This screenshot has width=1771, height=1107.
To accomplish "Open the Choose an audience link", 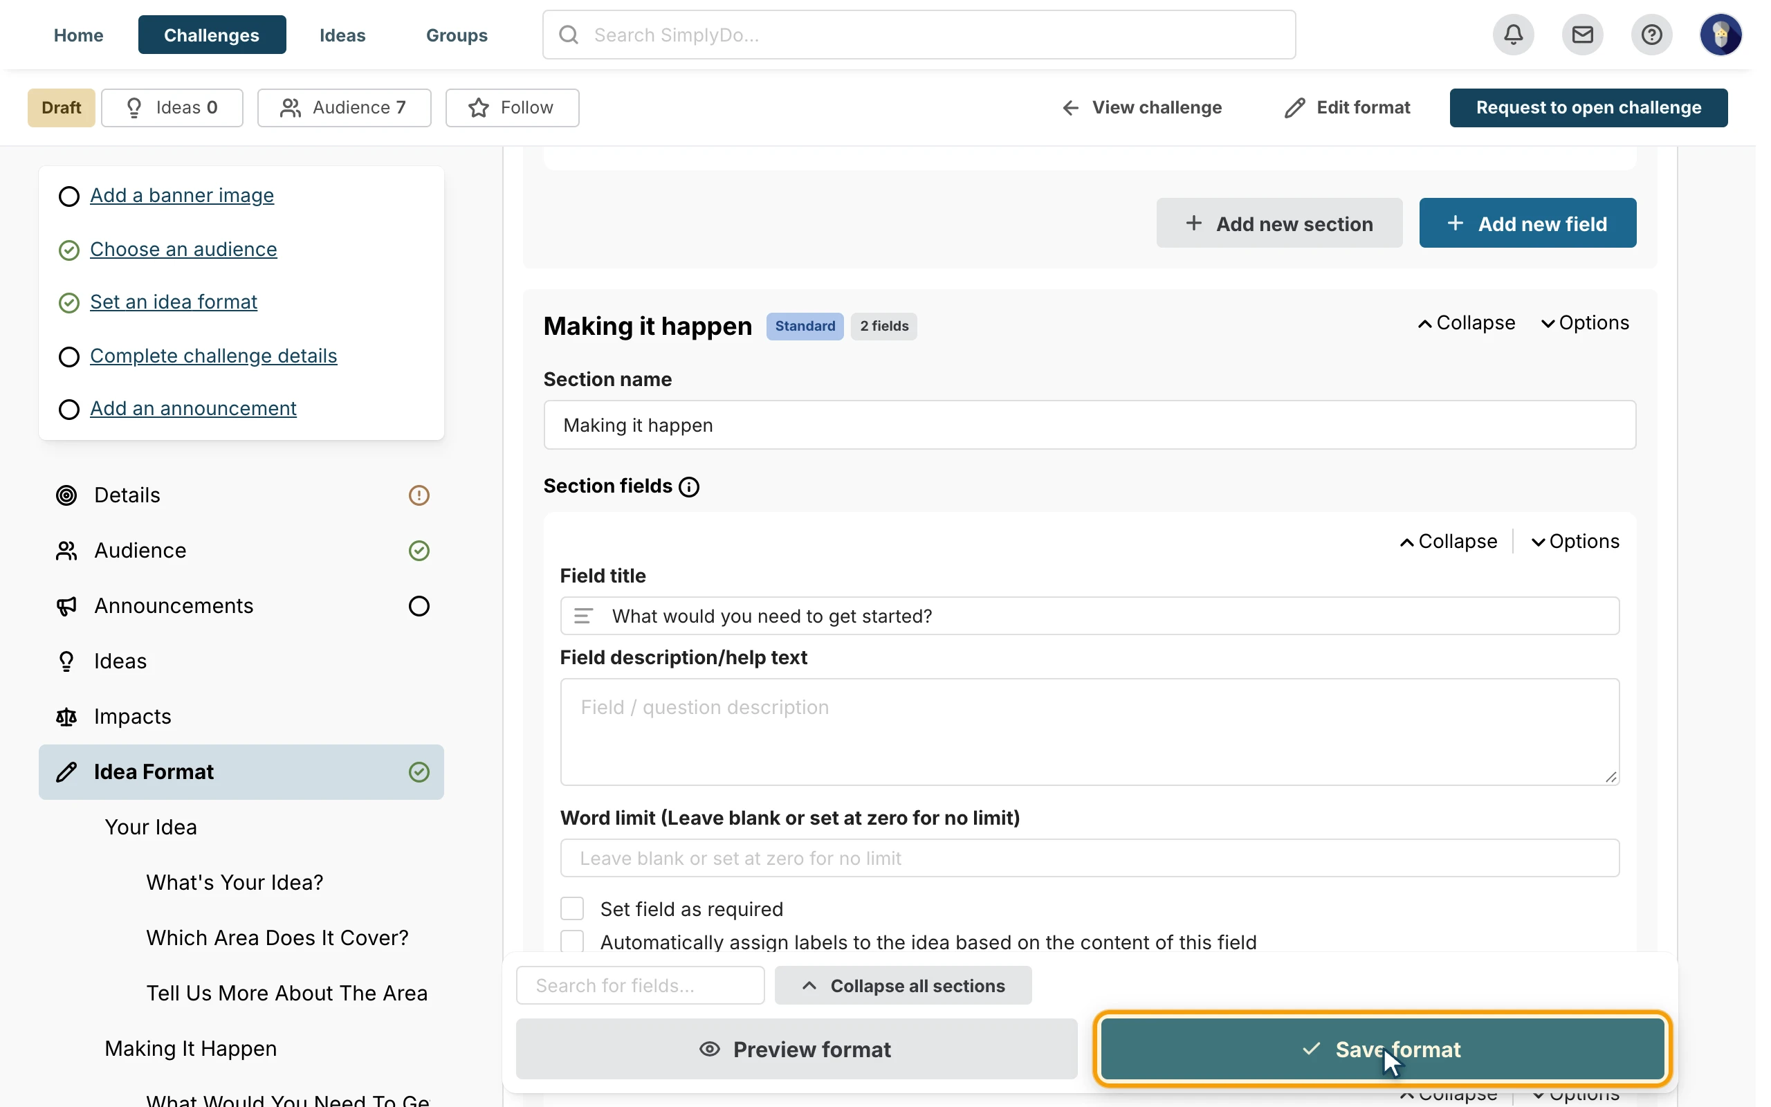I will [184, 250].
